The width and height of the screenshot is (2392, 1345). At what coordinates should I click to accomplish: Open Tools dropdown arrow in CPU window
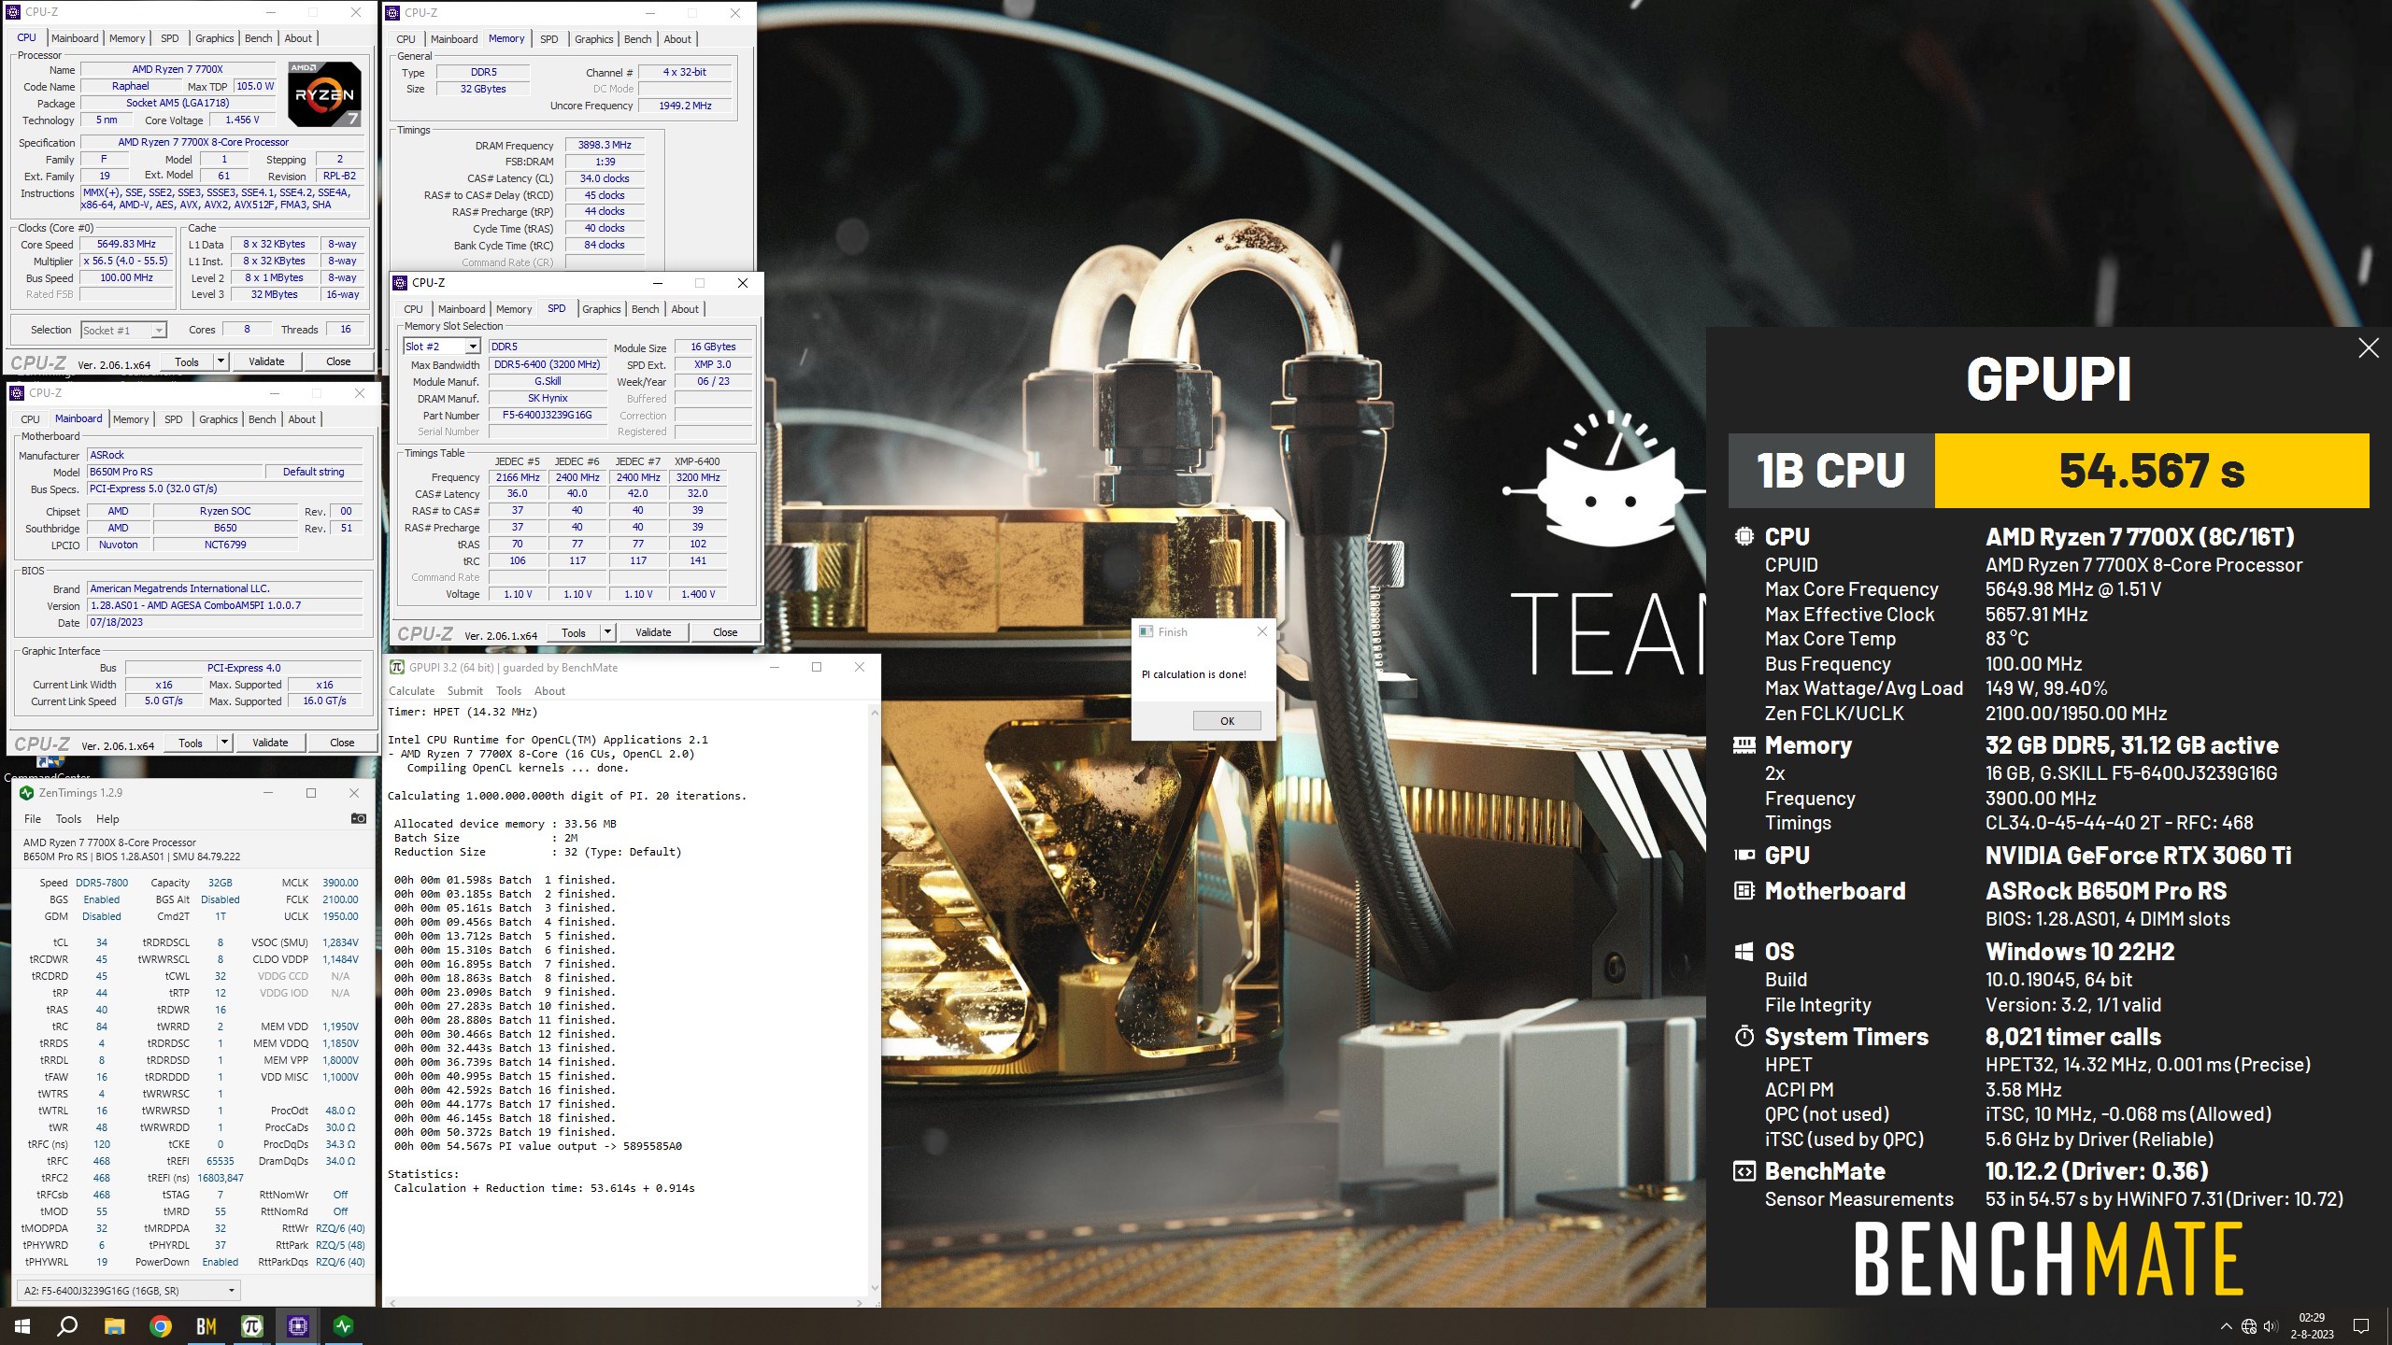[221, 361]
